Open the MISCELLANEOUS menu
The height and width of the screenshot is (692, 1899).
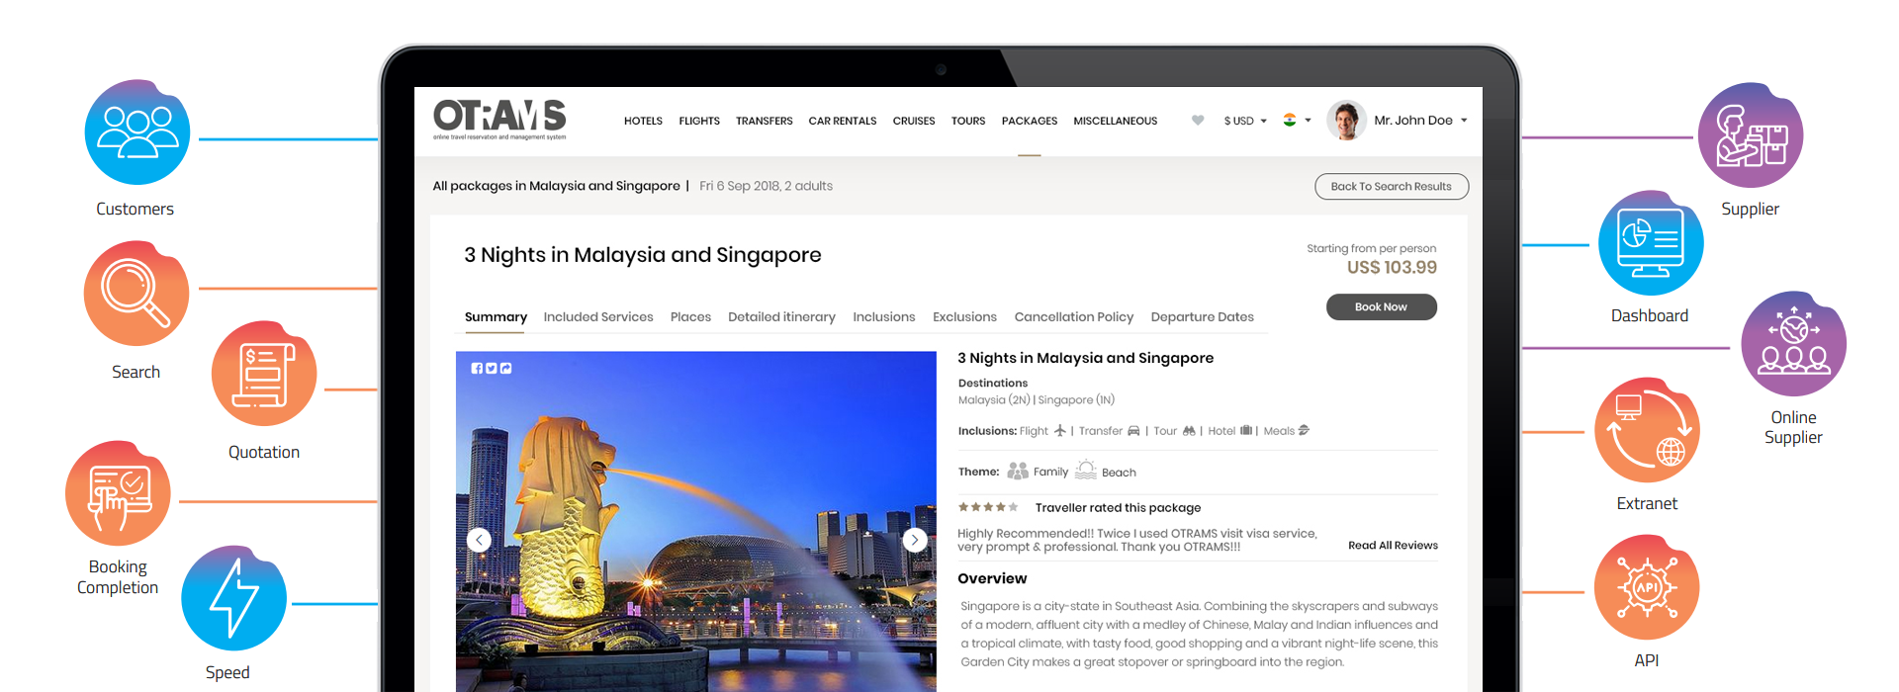coord(1116,121)
